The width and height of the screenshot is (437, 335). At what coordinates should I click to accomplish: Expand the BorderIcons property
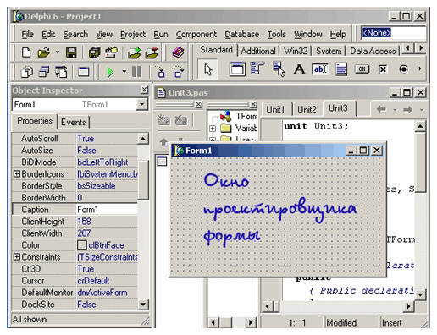[17, 174]
